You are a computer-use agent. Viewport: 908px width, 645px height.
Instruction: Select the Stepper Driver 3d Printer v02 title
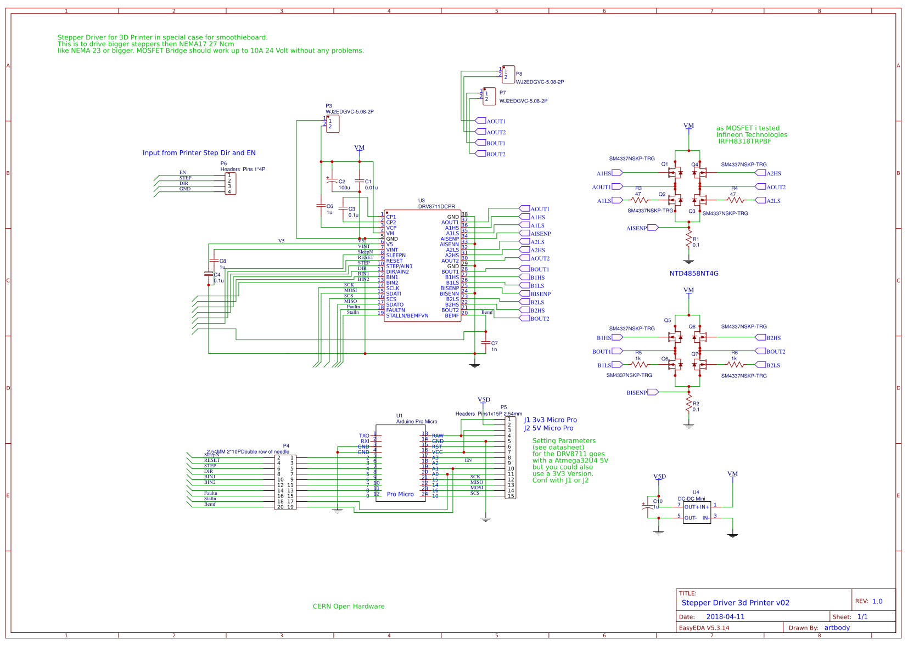point(736,602)
